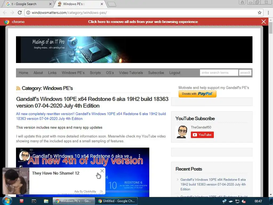Open the Chrome three-dot menu
Viewport: 273px width, 205px height.
point(268,13)
